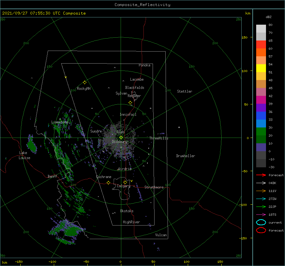Click the dBZ legend heading
The width and height of the screenshot is (285, 266).
(x=269, y=17)
